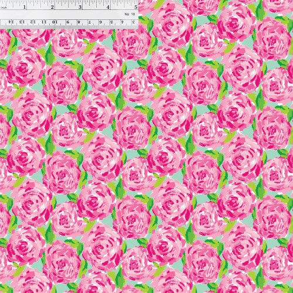The height and width of the screenshot is (293, 293).
Task: Click the 4 inch mark number on top scale
Action: coord(108,7)
